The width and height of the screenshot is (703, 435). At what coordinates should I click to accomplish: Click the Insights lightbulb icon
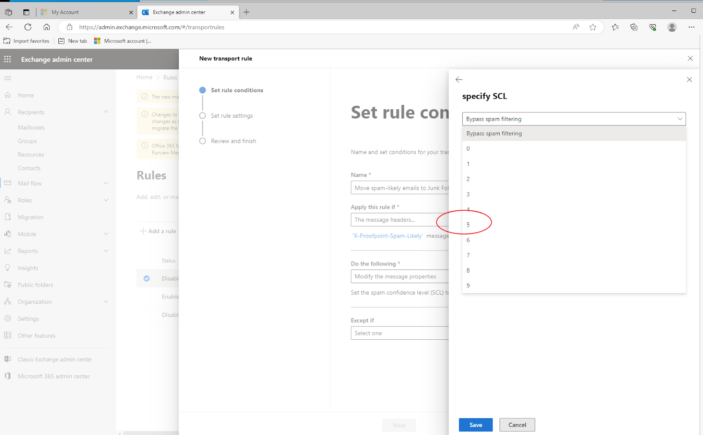tap(7, 268)
